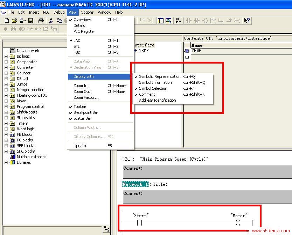
Task: Click the Go to previous error icon
Action: [x=142, y=21]
